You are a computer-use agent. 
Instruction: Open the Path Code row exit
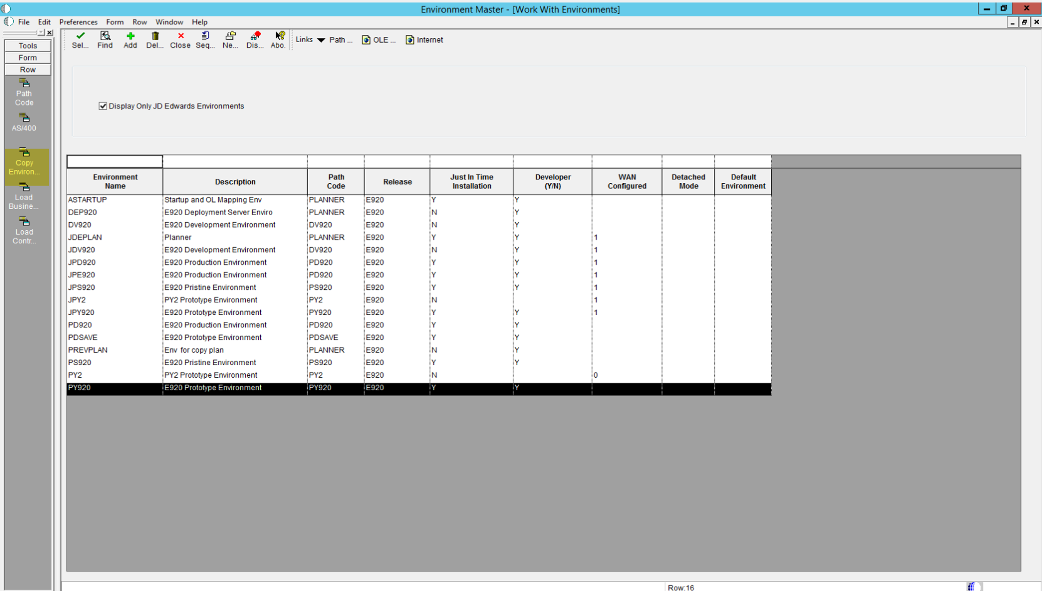24,92
